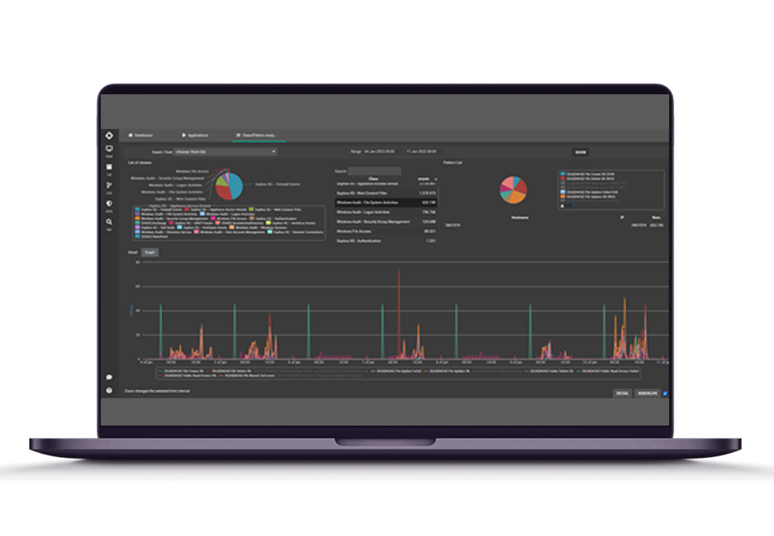Open the chat bubble icon in sidebar
774x536 pixels.
(x=109, y=377)
